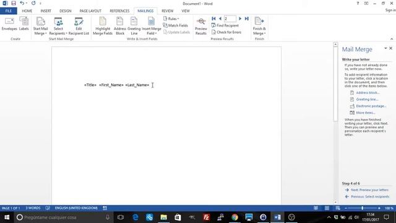Click the zoom slider handle
The width and height of the screenshot is (396, 223).
(363, 208)
